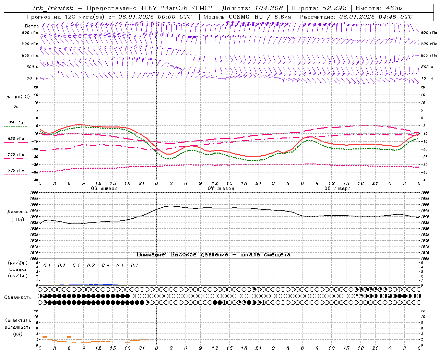439x351 pixels.
Task: Click the Рассчитано: 06.01.2025 04:46 UTC timestamp
Action: tap(356, 17)
